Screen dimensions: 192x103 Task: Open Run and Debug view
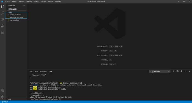[x=3, y=26]
